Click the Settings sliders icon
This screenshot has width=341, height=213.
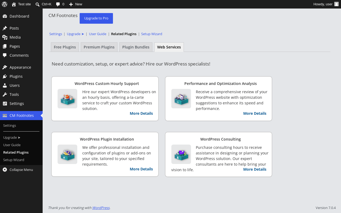click(5, 104)
